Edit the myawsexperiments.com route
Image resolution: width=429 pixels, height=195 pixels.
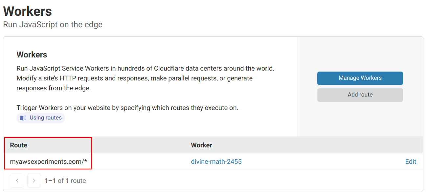(x=410, y=162)
